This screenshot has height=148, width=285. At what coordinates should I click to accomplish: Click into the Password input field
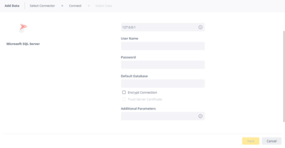pos(163,65)
